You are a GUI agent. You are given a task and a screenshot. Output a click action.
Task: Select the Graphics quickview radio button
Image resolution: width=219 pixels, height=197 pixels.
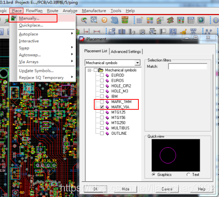click(x=153, y=175)
